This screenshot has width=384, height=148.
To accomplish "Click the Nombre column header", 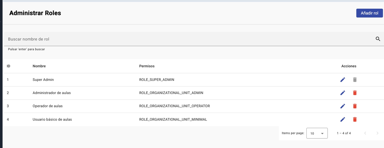I will 39,66.
